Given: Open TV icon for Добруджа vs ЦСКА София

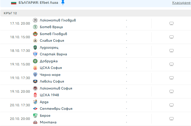Looking at the screenshot, I should (171, 64).
